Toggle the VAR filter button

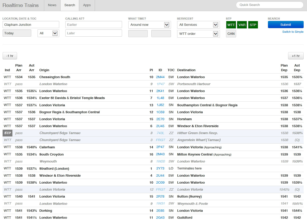click(x=242, y=25)
